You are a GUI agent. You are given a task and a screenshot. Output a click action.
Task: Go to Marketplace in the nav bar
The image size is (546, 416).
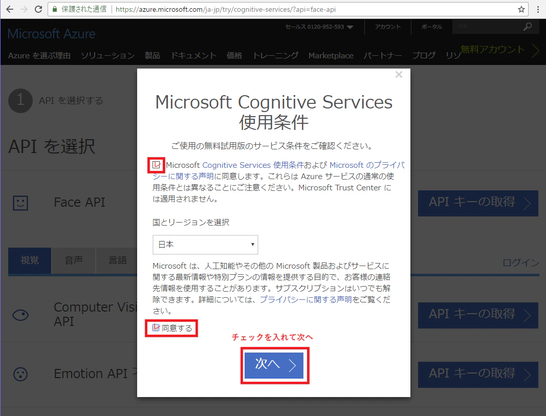331,56
